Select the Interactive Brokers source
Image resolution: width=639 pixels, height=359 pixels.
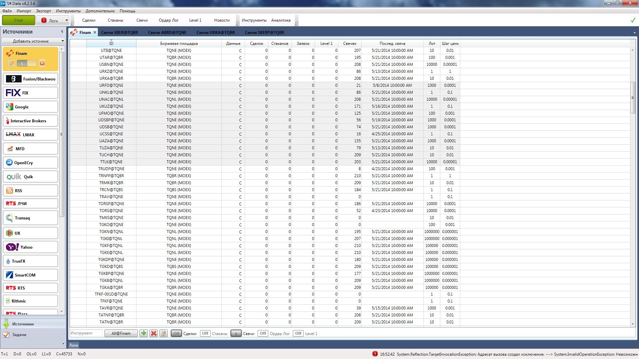31,121
